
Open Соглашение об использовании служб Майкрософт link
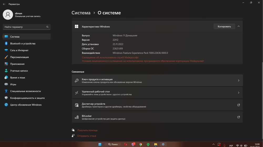point(110,57)
